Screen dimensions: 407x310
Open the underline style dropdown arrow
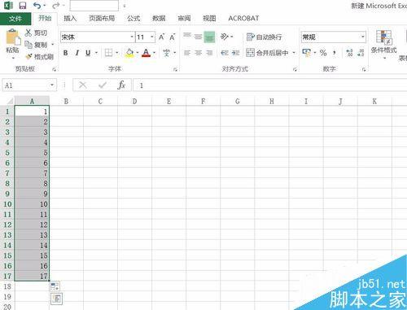(96, 53)
